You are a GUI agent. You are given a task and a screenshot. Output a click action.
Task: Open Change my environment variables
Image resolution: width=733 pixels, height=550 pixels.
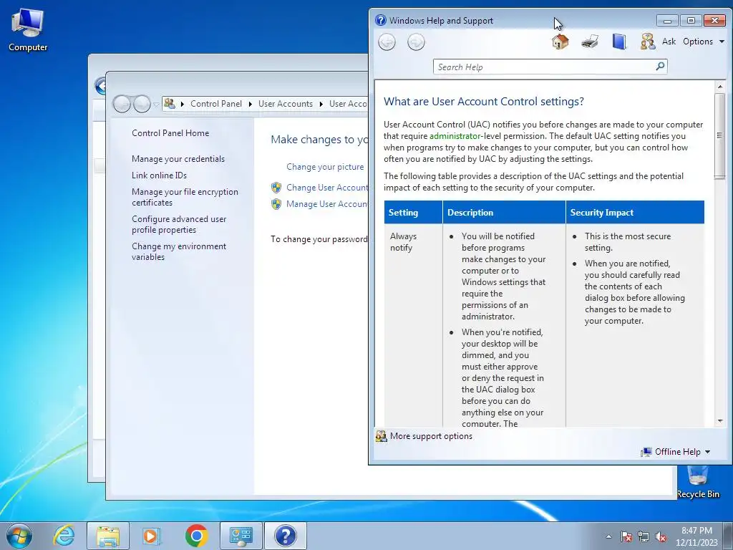(178, 251)
